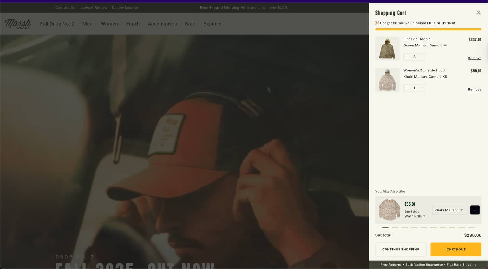The image size is (488, 269).
Task: Open the Men menu
Action: [x=87, y=24]
